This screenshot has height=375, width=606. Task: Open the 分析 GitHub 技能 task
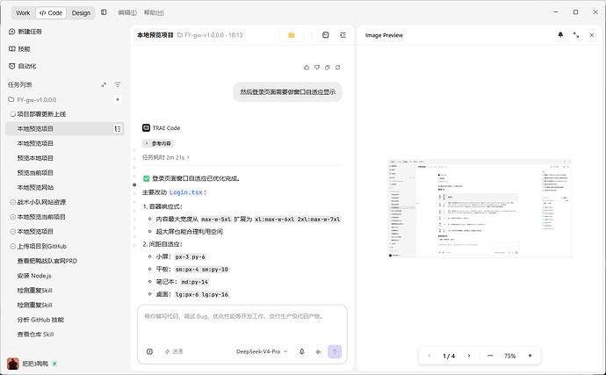40,320
